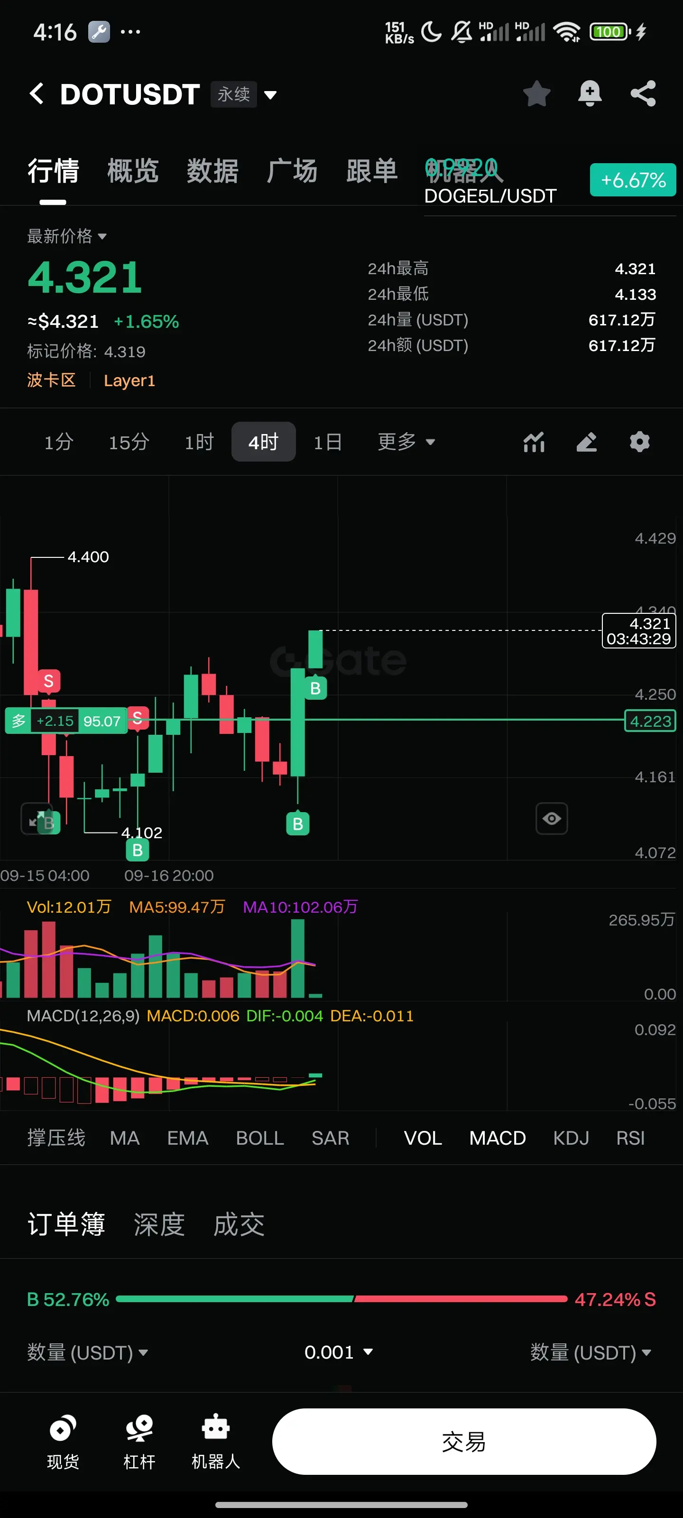Select the 1分 timeframe
This screenshot has width=683, height=1518.
click(59, 442)
